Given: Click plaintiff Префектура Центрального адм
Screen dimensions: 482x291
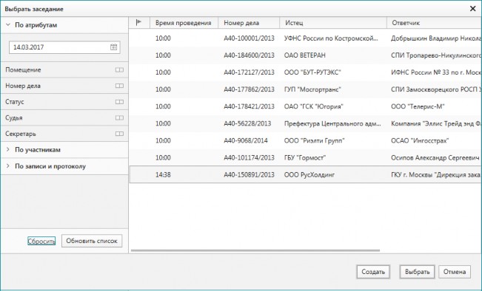Looking at the screenshot, I should pos(332,123).
